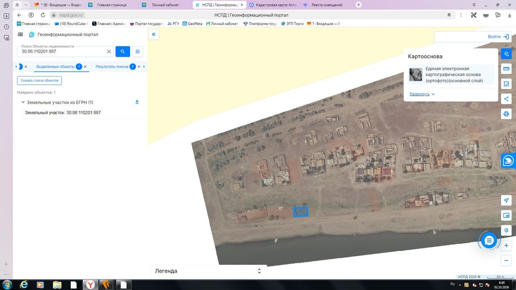Select the orthophoto basemap thumbnail
This screenshot has height=290, width=516.
point(416,75)
